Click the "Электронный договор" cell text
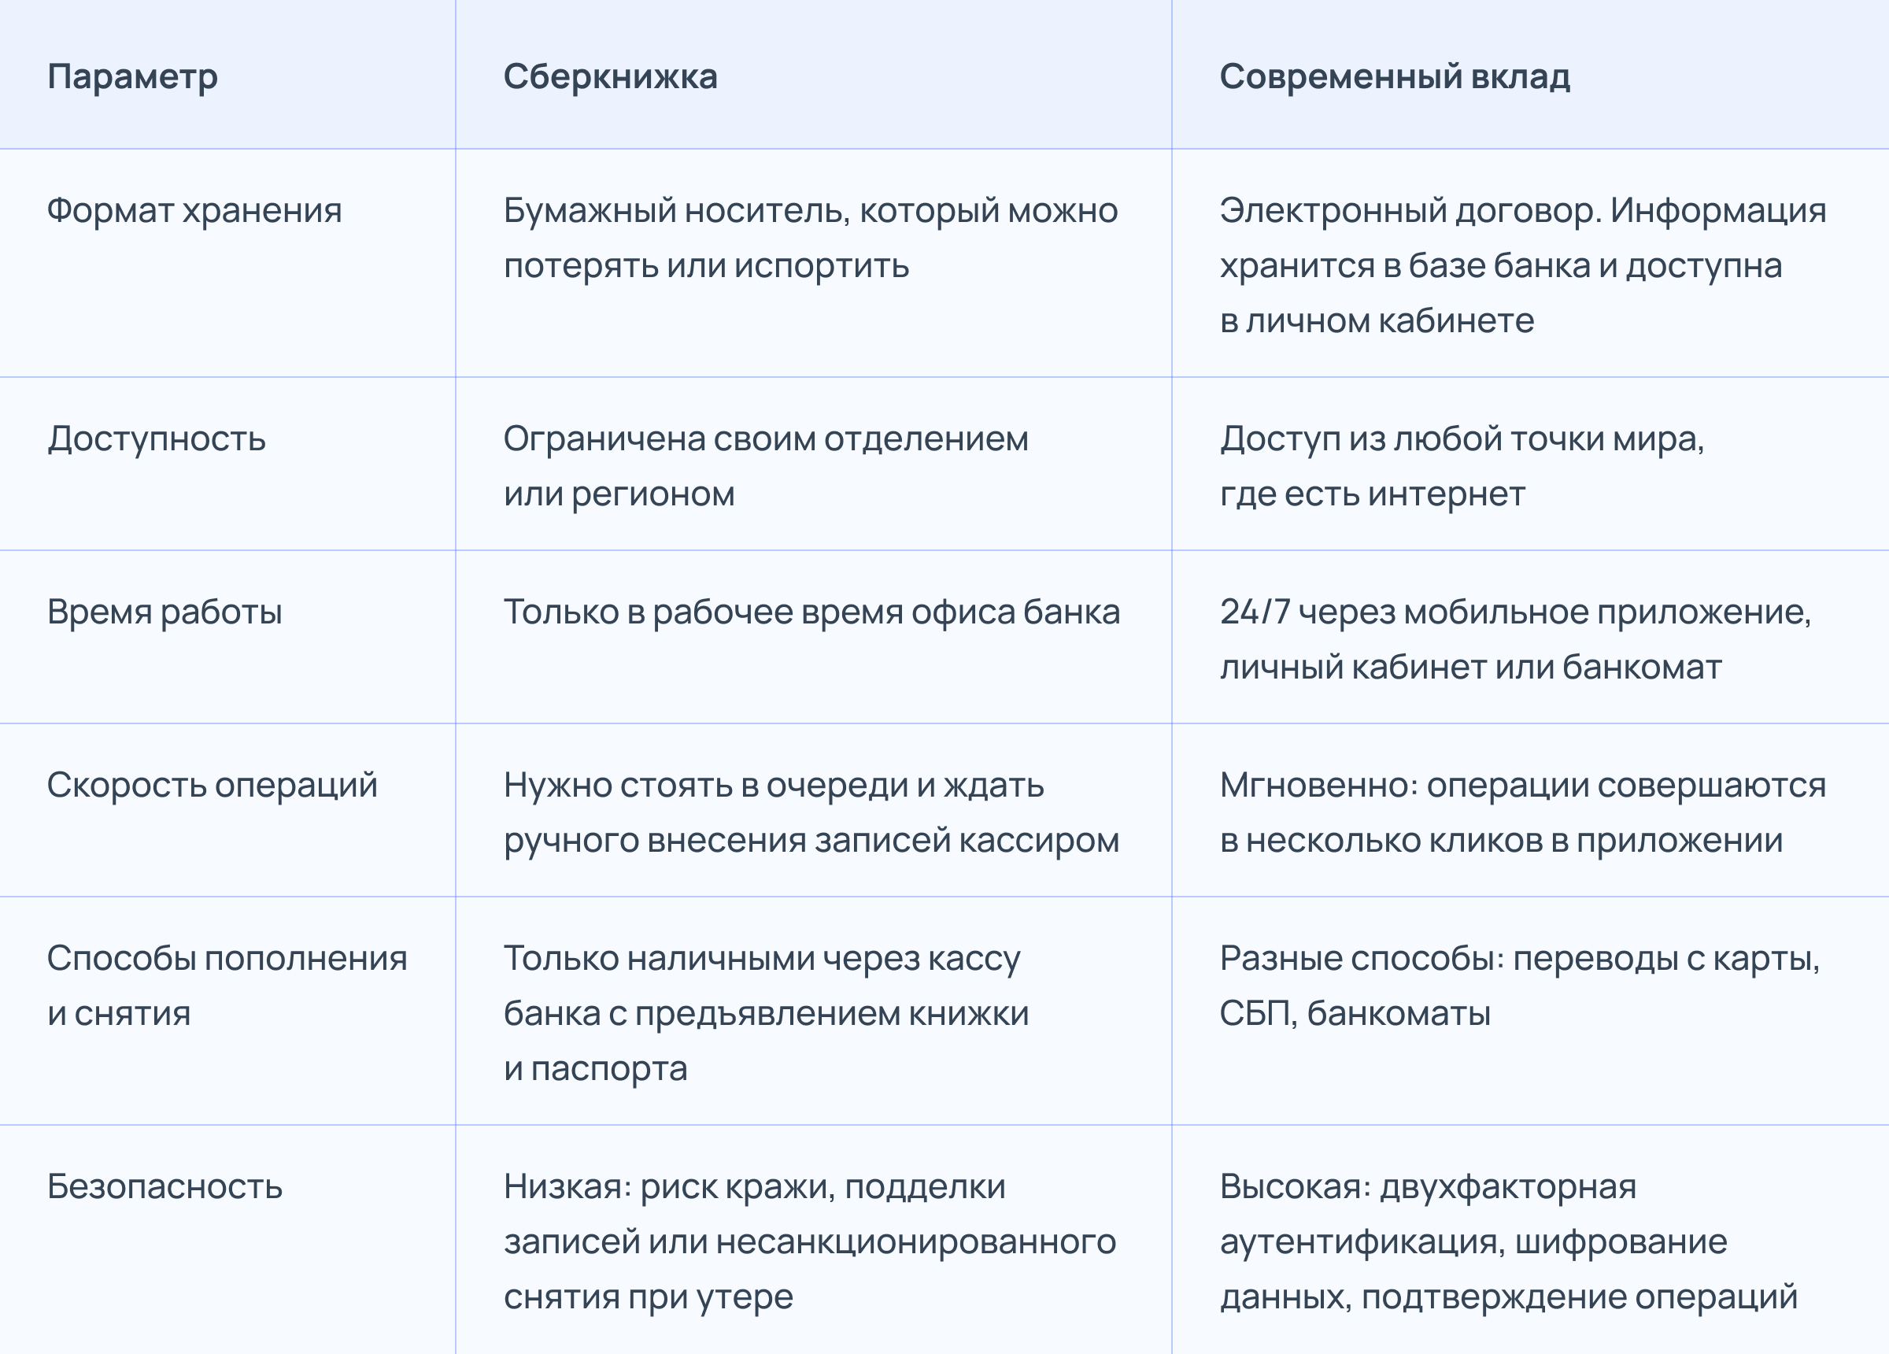1889x1354 pixels. [x=1522, y=265]
